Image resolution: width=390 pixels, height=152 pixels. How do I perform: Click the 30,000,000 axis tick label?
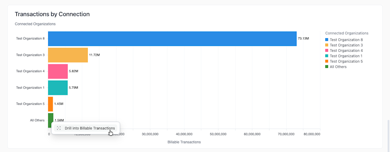(150, 134)
